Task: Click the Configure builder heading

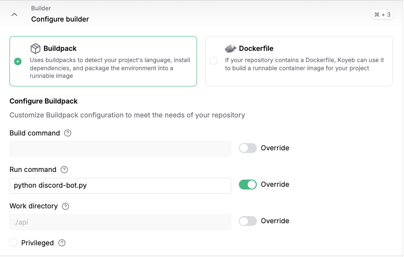Action: [60, 19]
